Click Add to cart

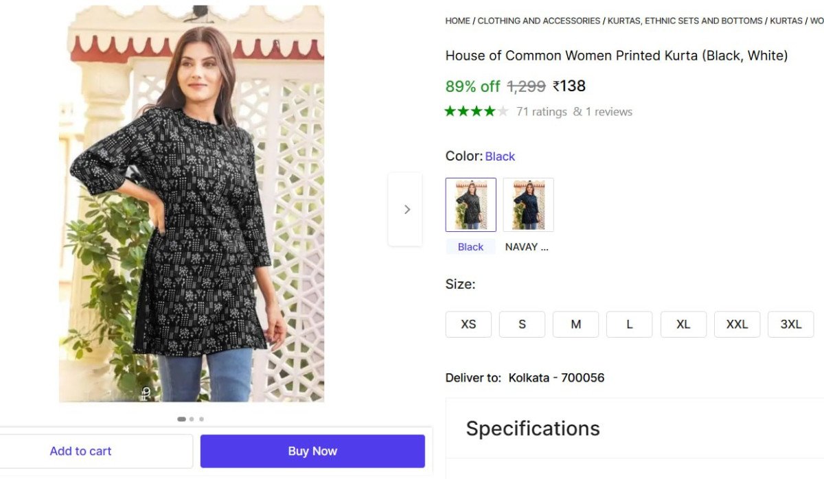pyautogui.click(x=80, y=451)
